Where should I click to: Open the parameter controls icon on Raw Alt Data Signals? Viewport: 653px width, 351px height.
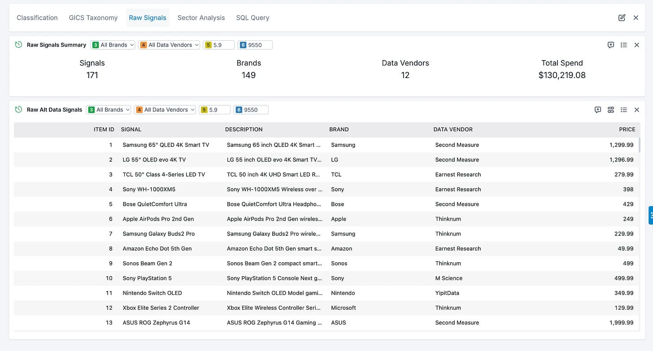610,109
